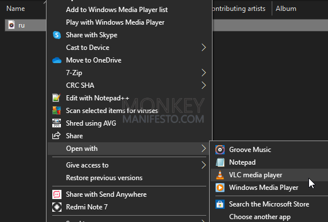Select Restore previous versions
328x222 pixels.
click(104, 178)
